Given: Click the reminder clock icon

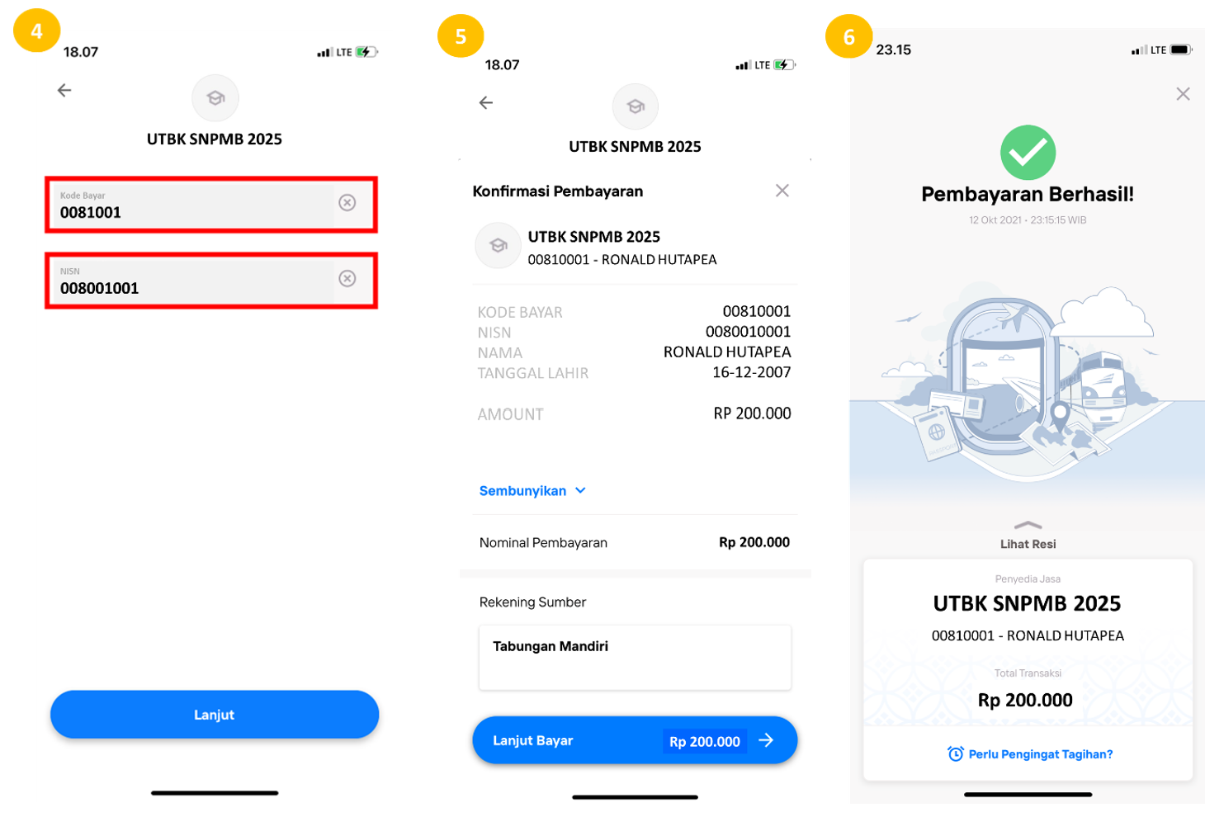Looking at the screenshot, I should (x=956, y=753).
